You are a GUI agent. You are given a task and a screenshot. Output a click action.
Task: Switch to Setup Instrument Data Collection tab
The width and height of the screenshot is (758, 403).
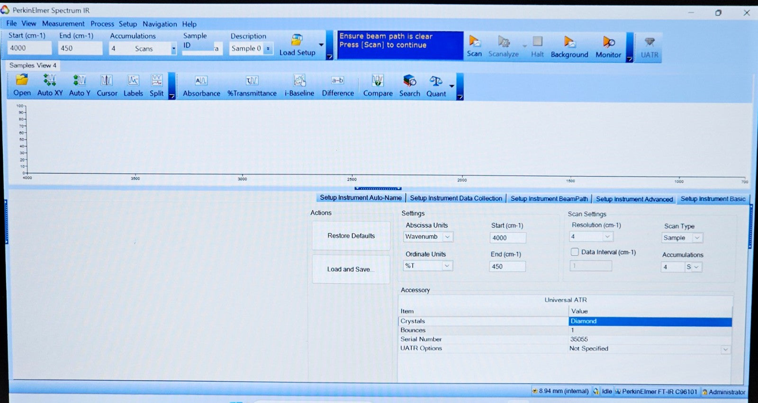pyautogui.click(x=456, y=198)
